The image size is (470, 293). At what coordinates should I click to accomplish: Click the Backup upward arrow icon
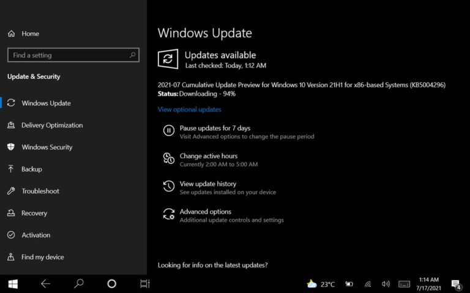click(11, 169)
